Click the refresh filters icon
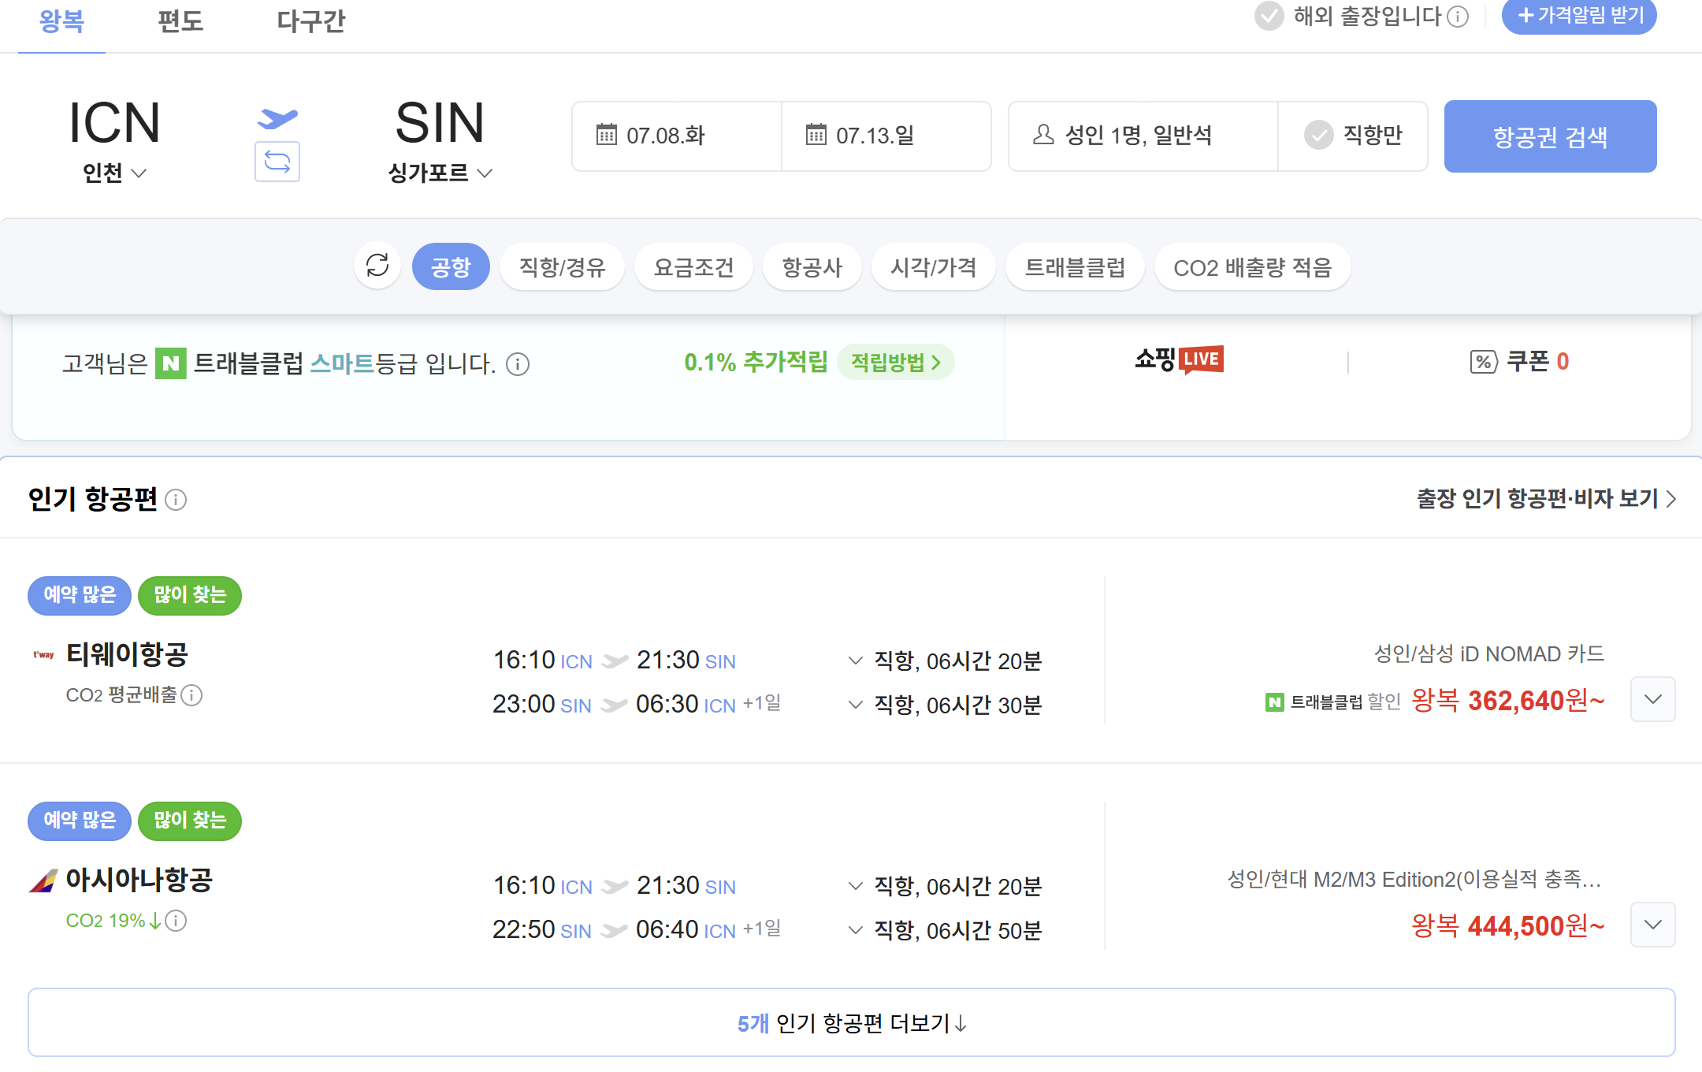1702x1072 pixels. click(x=377, y=266)
